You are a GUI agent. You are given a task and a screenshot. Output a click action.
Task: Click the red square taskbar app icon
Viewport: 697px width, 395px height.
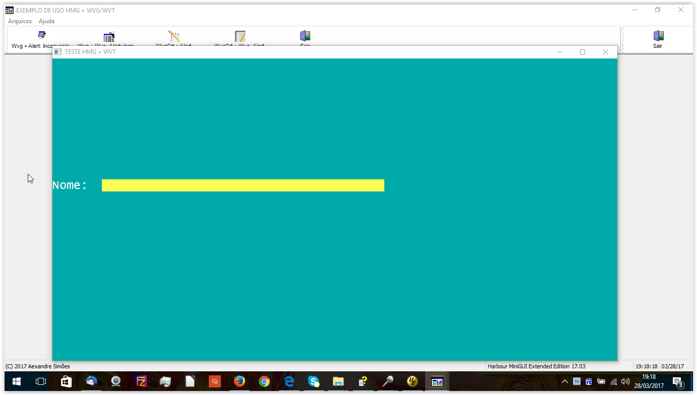pyautogui.click(x=215, y=382)
